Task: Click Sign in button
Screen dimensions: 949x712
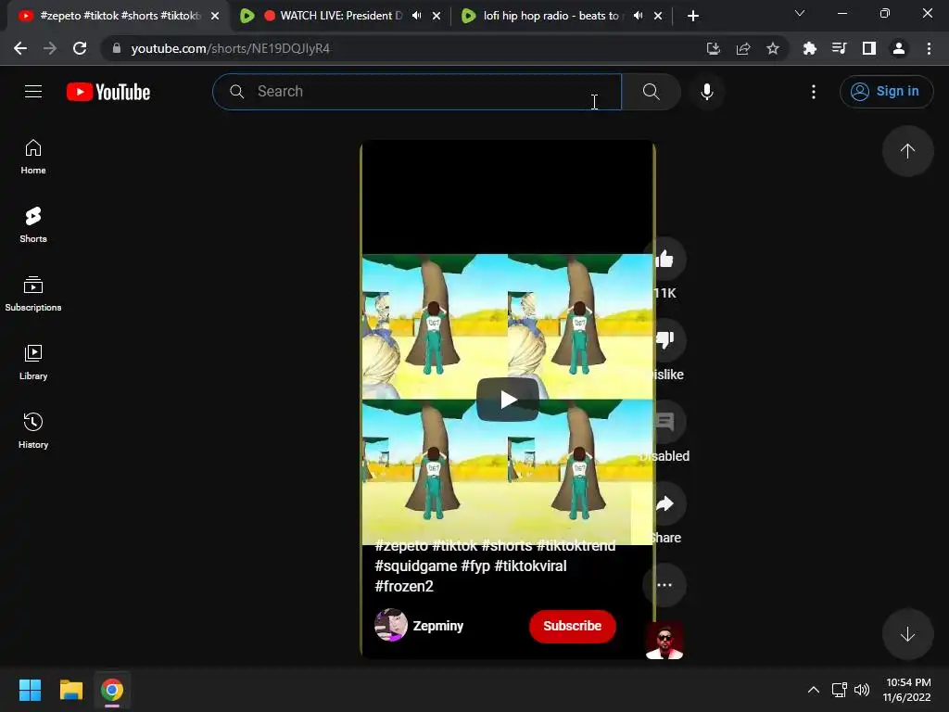Action: (x=886, y=92)
